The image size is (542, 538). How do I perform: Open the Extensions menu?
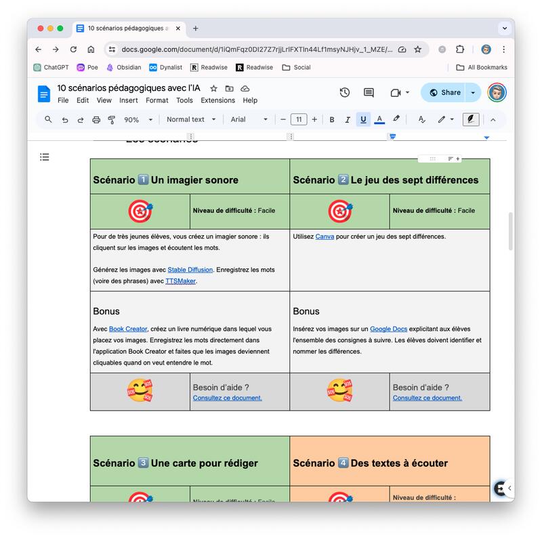[x=217, y=100]
